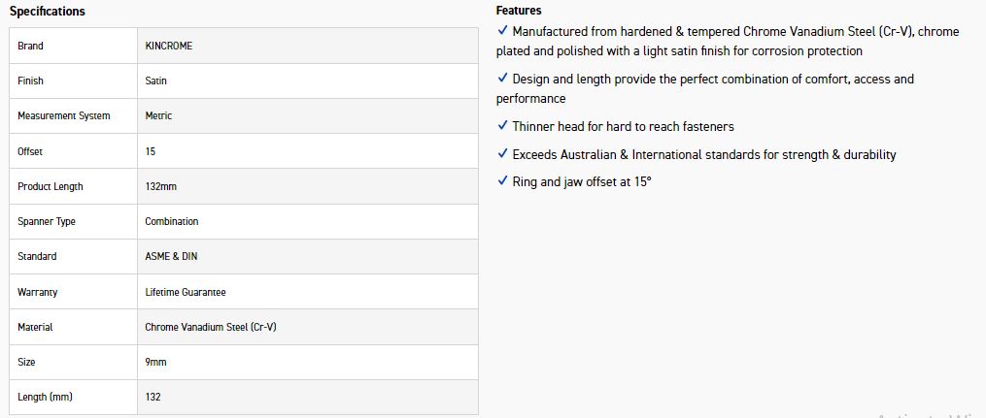Click the Lifetime Guarantee warranty value
This screenshot has height=418, width=986.
coord(186,292)
